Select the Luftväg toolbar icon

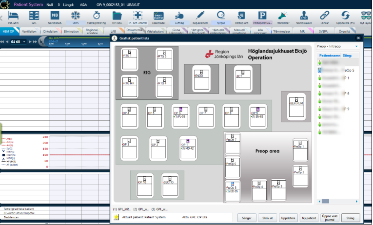(x=179, y=17)
